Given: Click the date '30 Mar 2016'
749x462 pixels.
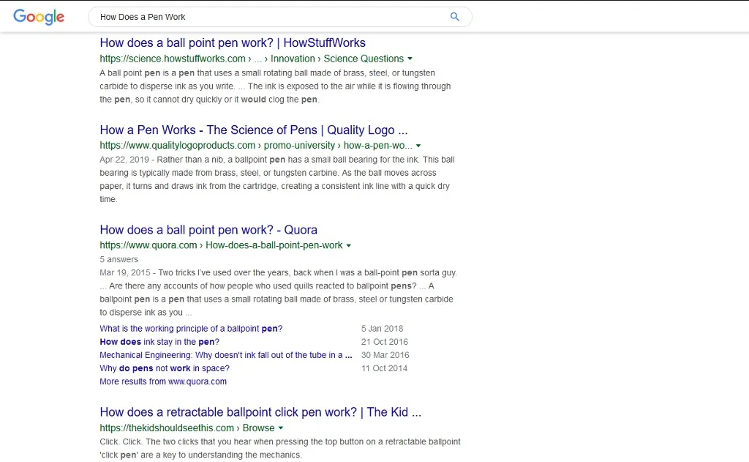Looking at the screenshot, I should tap(385, 355).
